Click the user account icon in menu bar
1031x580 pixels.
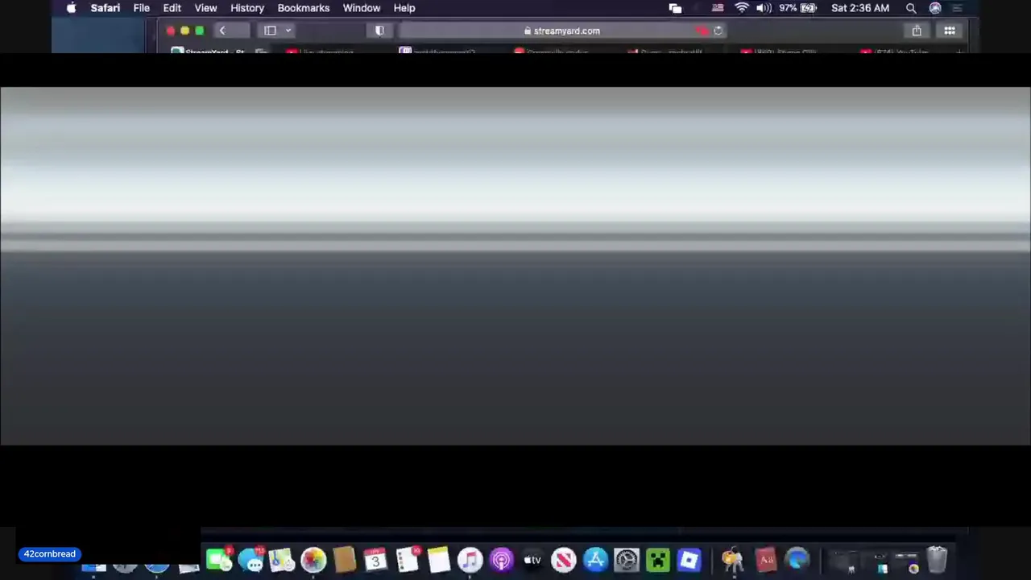click(935, 8)
